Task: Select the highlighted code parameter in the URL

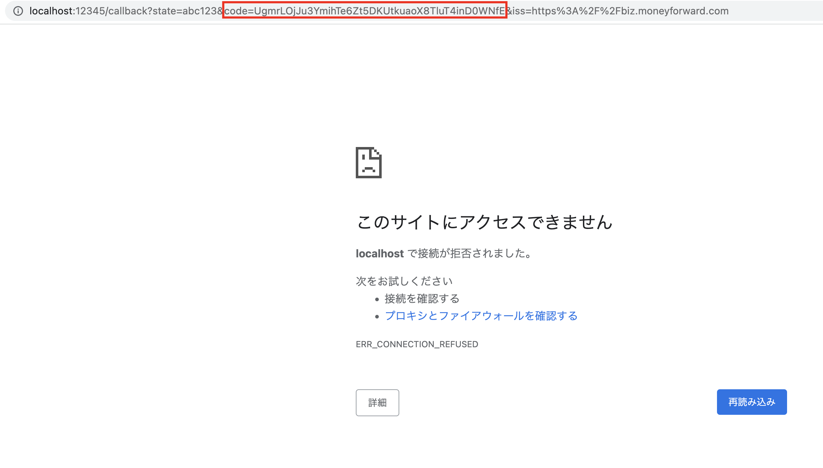Action: tap(365, 11)
